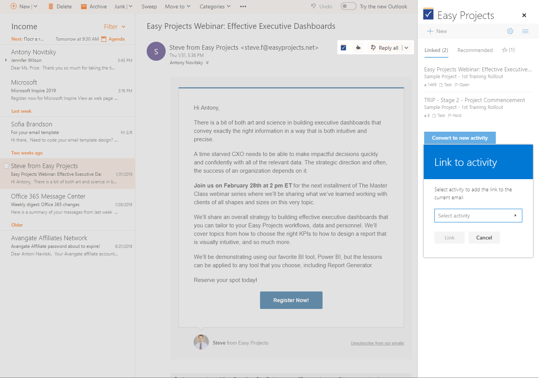Viewport: 539px width, 378px height.
Task: Open Sofia Brandson's email template message
Action: pyautogui.click(x=67, y=132)
